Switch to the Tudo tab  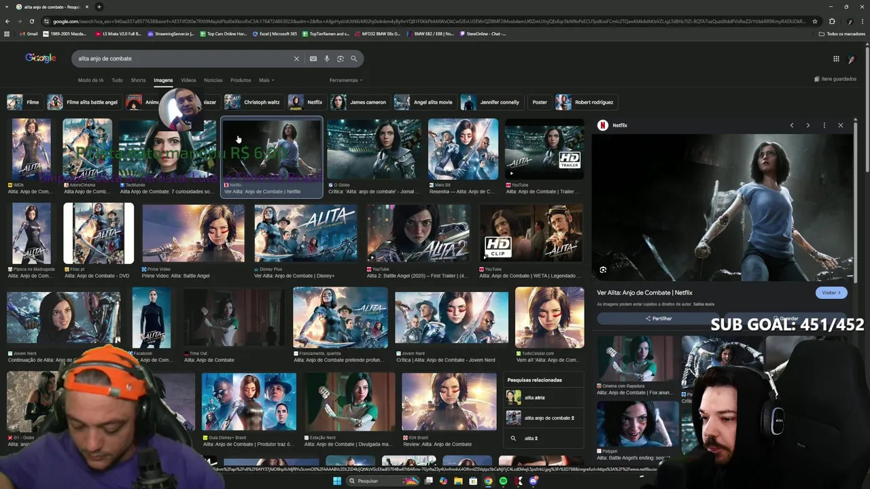point(117,80)
